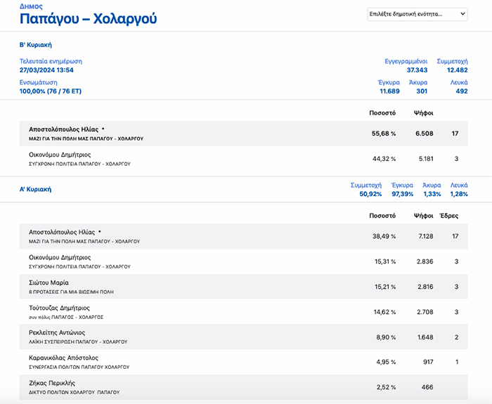
Task: Select the 'Α' Κυριακή' section header
Action: 35,189
